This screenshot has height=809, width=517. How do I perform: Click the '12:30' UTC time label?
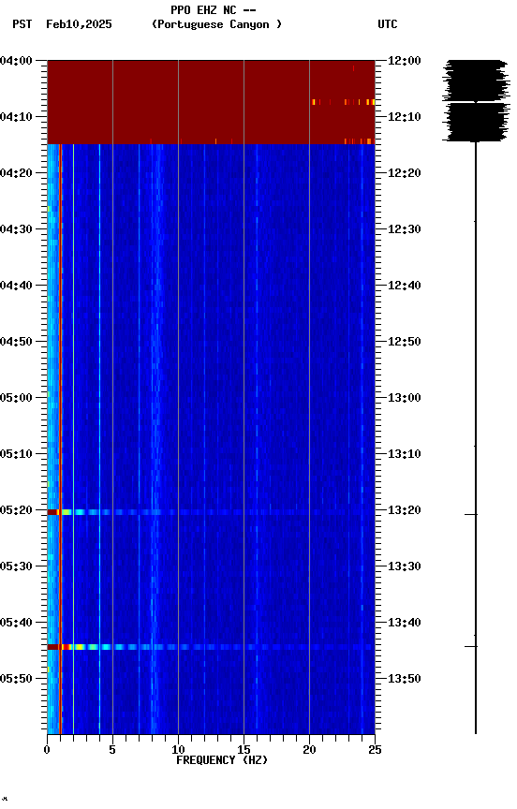405,229
